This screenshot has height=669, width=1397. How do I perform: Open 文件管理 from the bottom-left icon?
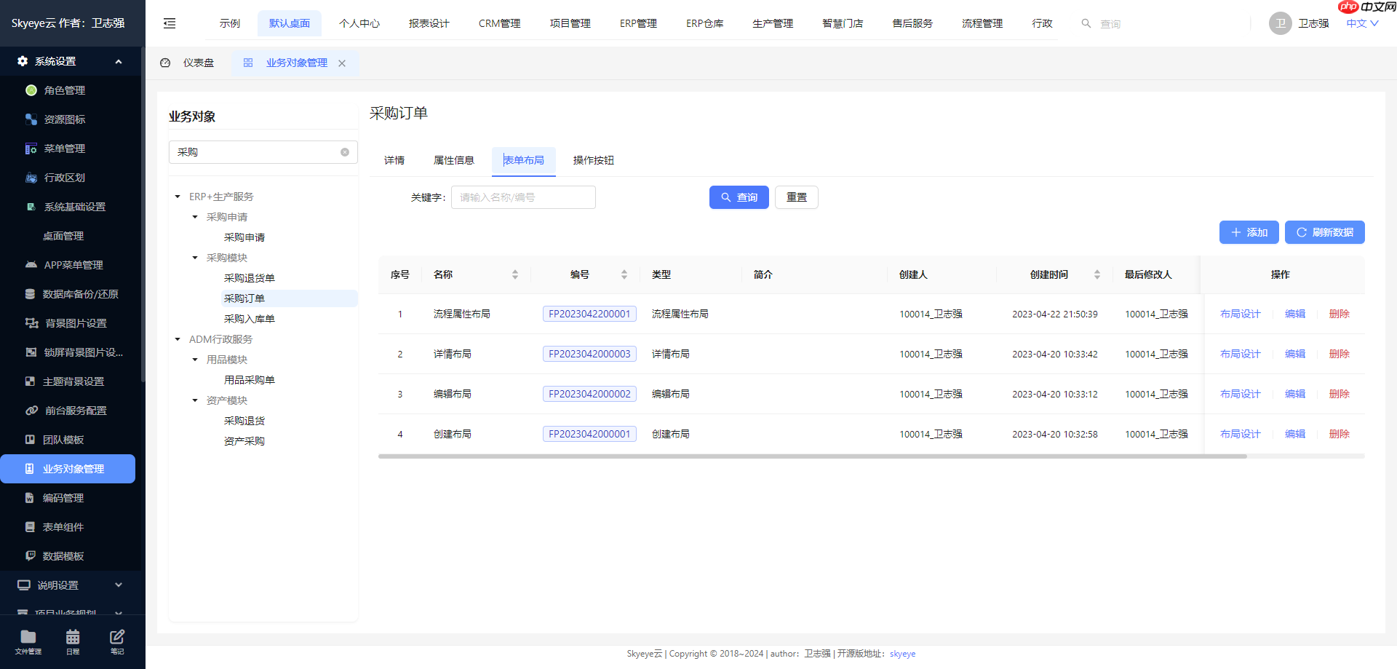coord(27,637)
